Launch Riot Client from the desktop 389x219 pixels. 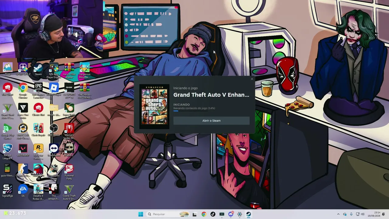[8, 89]
